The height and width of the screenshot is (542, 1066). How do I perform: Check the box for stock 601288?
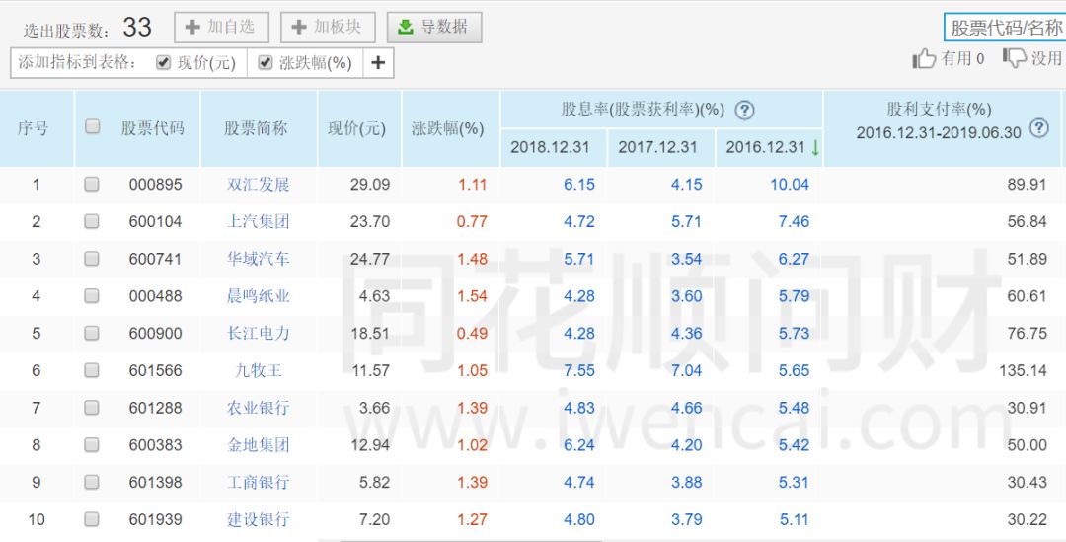(92, 408)
